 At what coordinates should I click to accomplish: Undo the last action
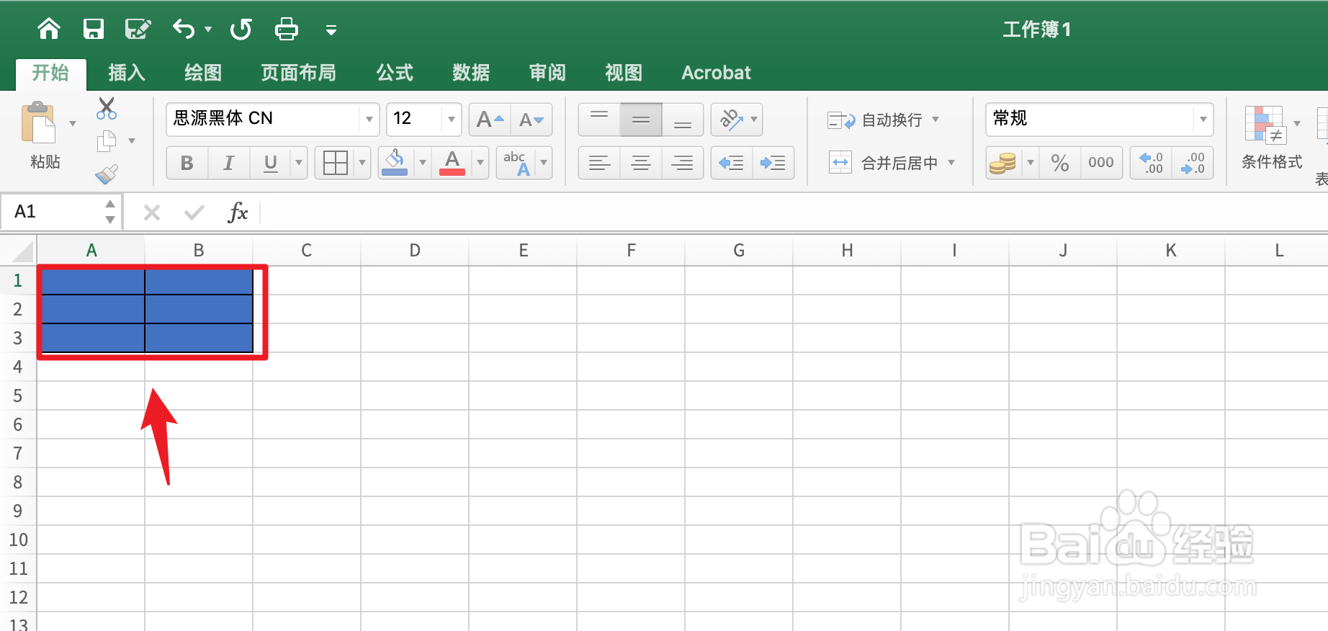coord(184,29)
